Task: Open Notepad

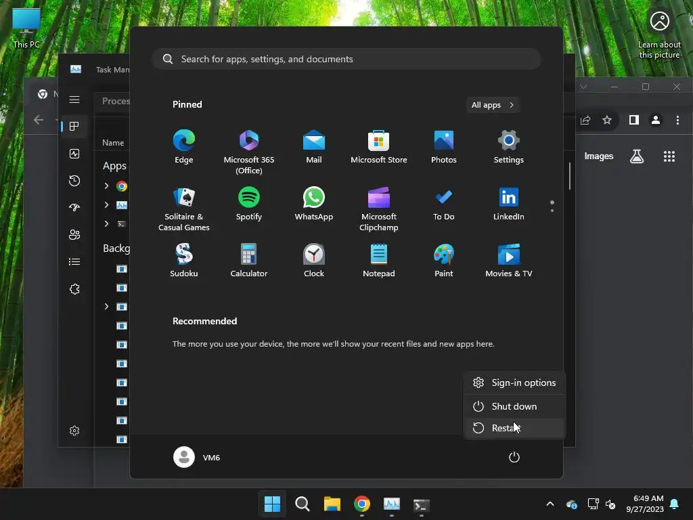Action: click(x=379, y=261)
